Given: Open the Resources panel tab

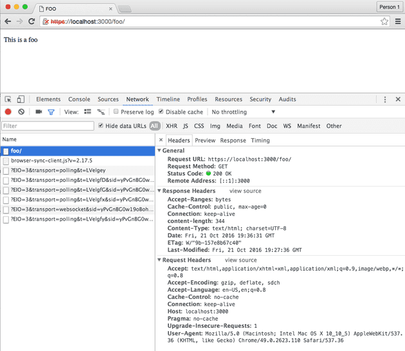Looking at the screenshot, I should click(229, 99).
